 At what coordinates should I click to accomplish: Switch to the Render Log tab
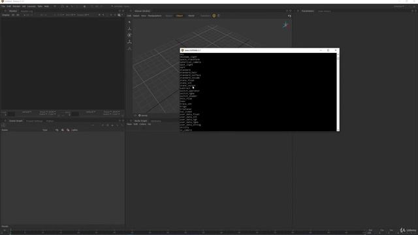[x=27, y=11]
